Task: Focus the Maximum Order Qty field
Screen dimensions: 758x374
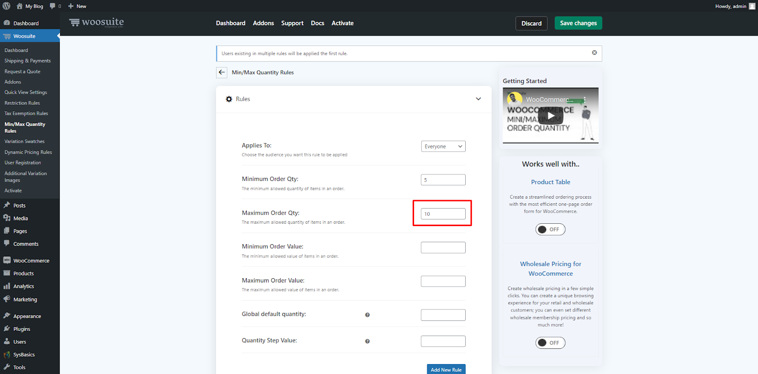Action: tap(443, 214)
